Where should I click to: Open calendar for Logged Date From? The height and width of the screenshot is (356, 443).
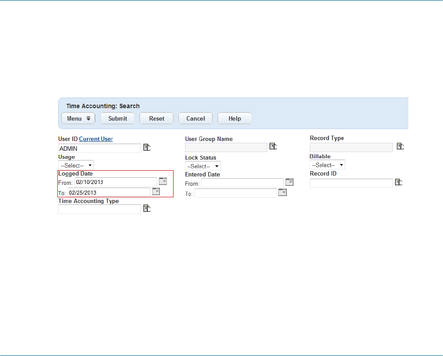(x=163, y=181)
